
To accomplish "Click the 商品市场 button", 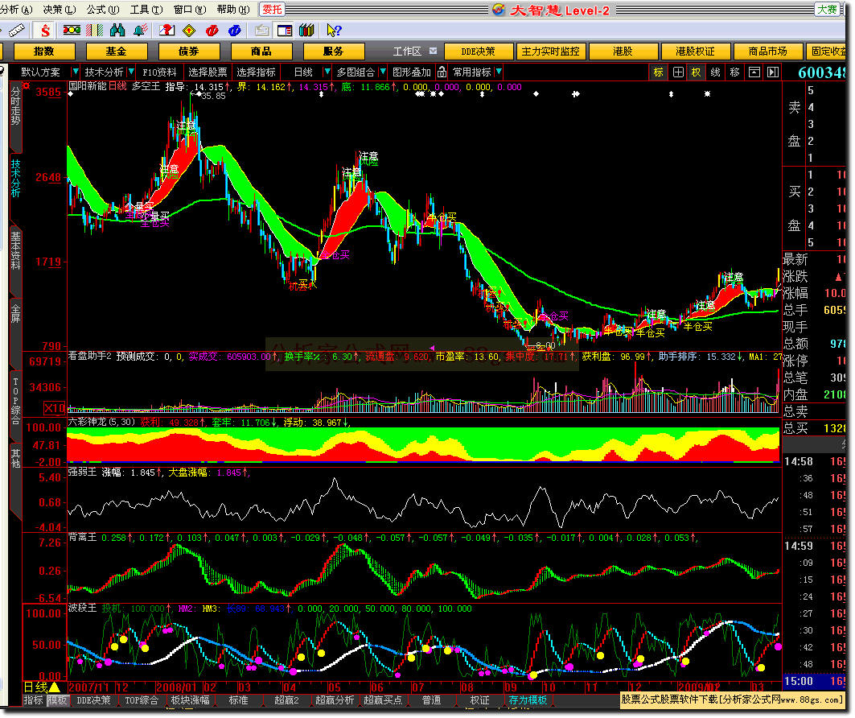I will [768, 52].
